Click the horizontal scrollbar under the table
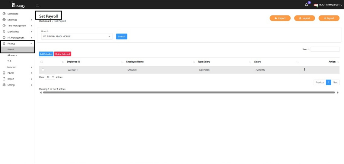Image resolution: width=344 pixels, height=164 pixels. tap(189, 93)
